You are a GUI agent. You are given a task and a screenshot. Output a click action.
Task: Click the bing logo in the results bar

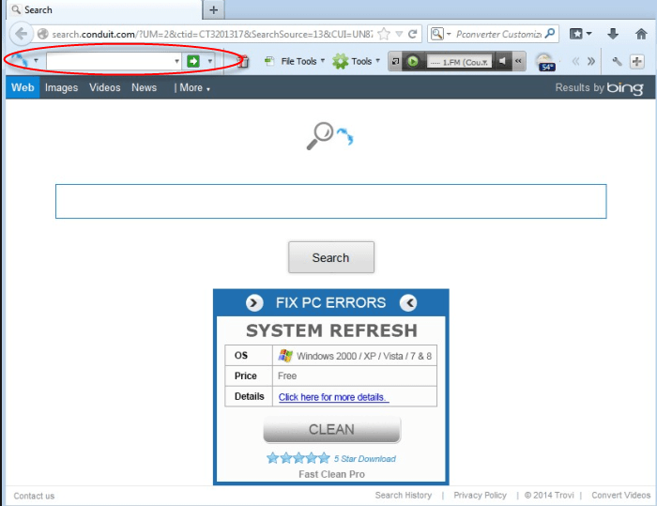click(x=625, y=88)
